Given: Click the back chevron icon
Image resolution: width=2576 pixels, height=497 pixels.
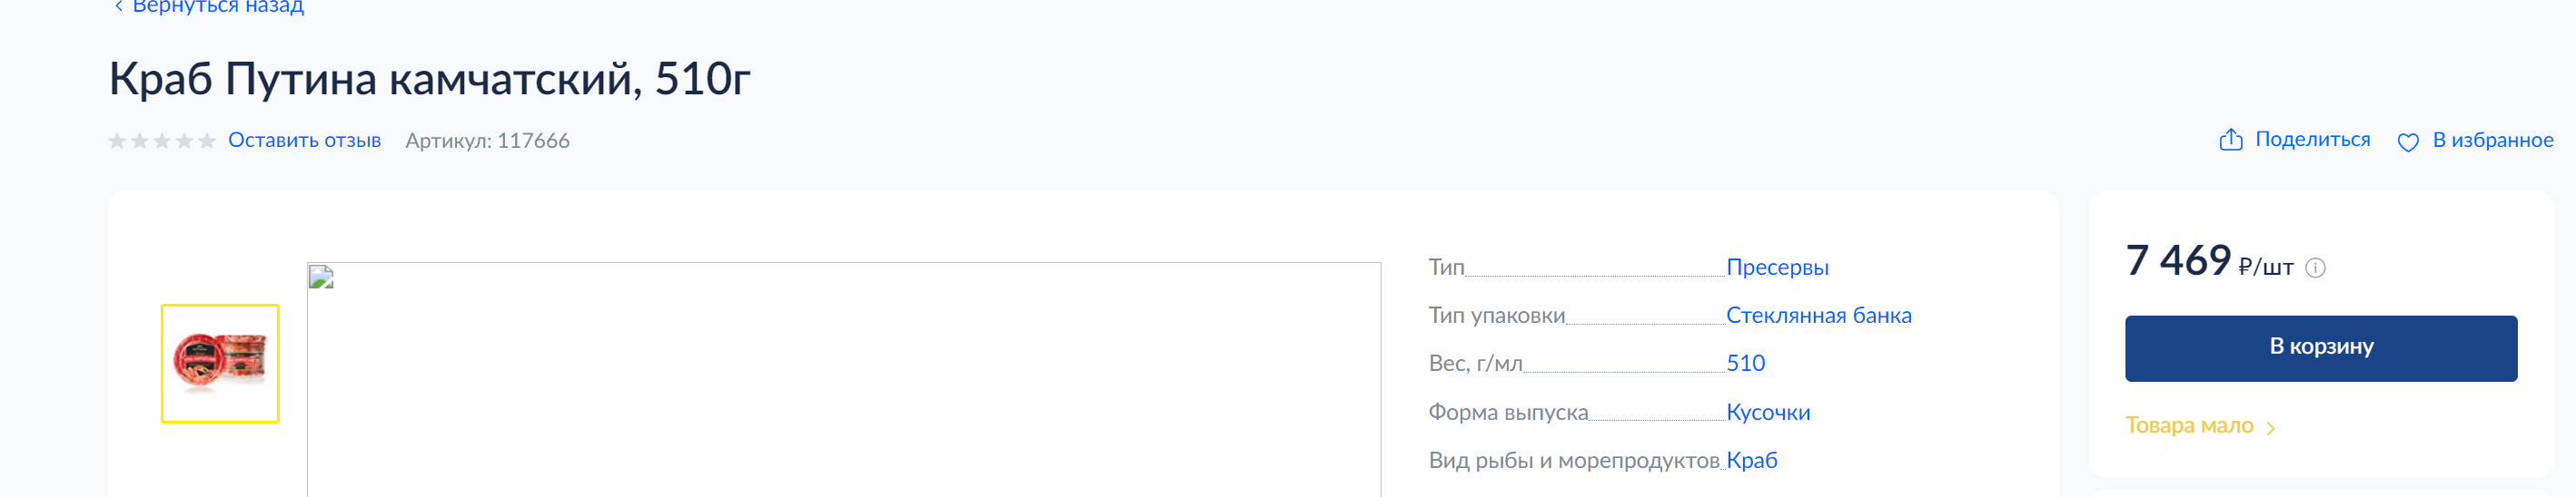Looking at the screenshot, I should tap(118, 7).
